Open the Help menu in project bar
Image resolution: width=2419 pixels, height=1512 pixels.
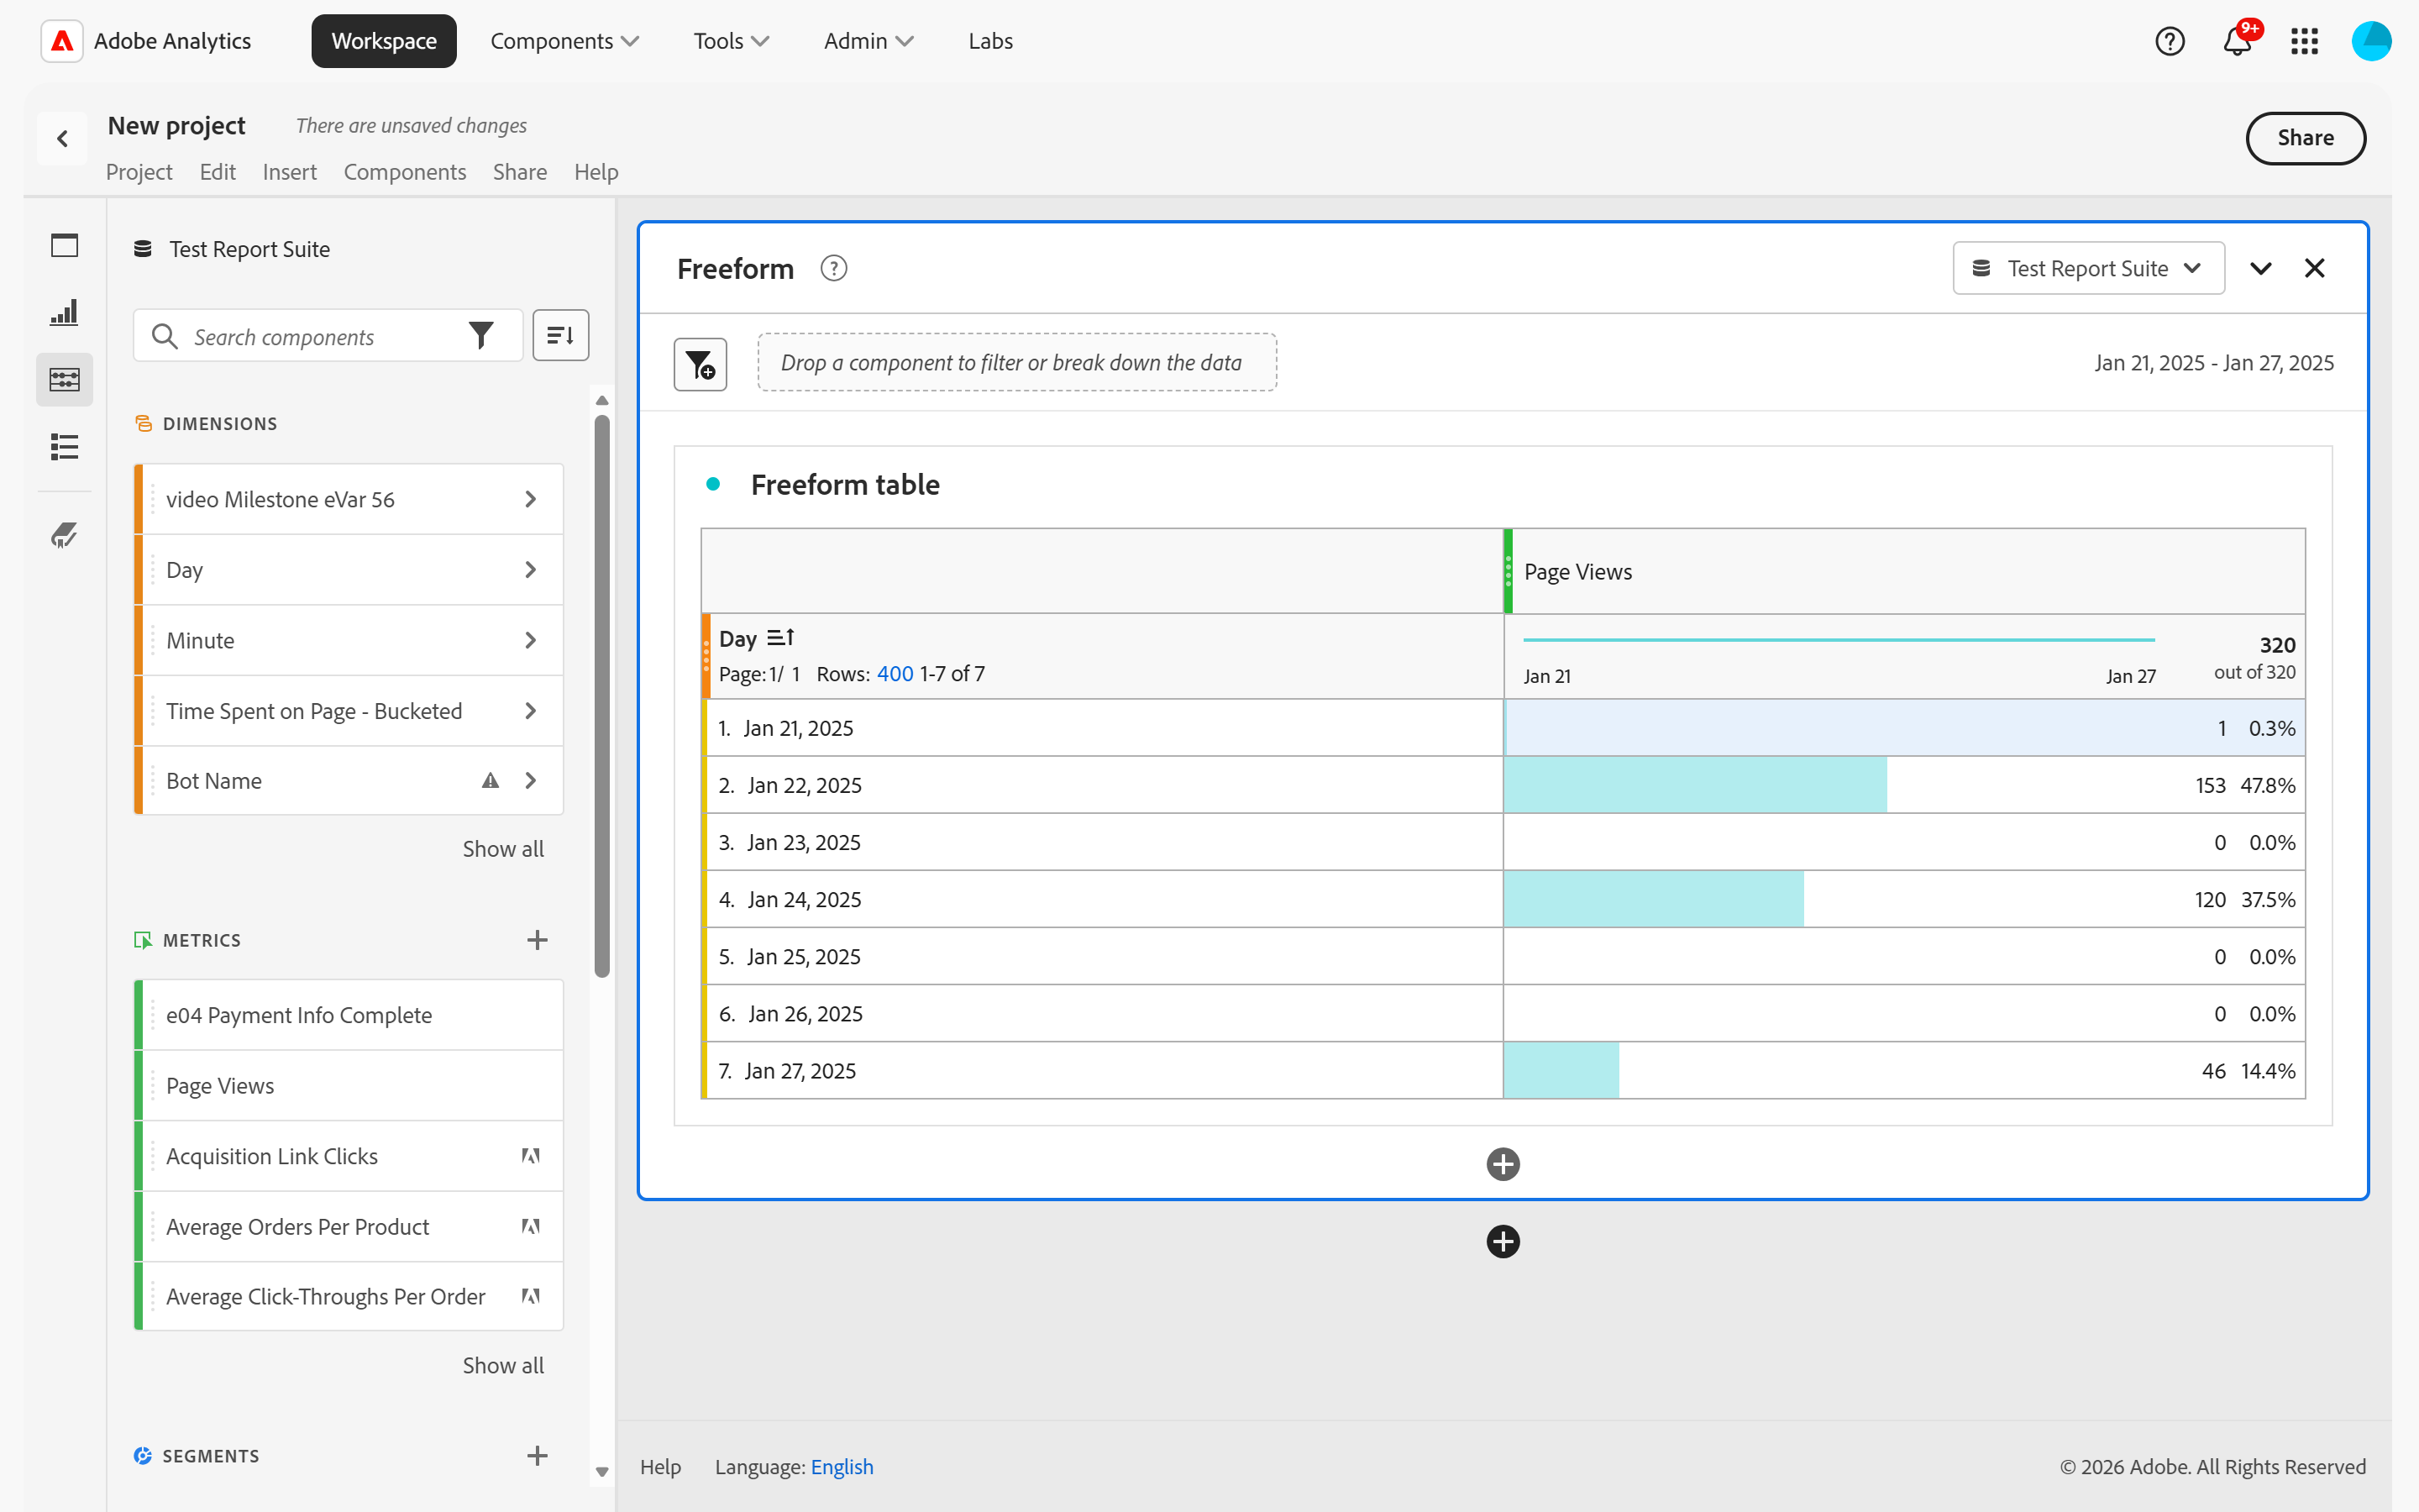click(x=596, y=172)
